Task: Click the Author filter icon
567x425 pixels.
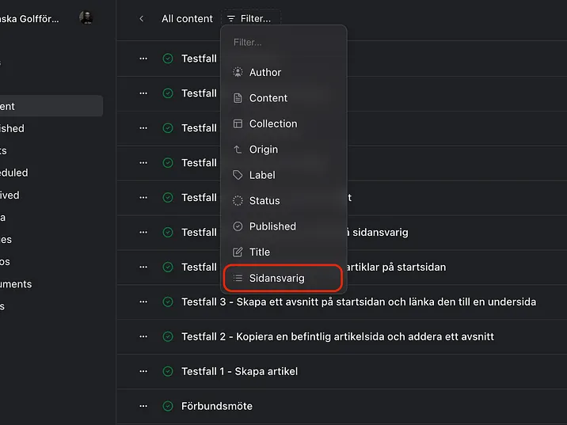Action: (238, 72)
